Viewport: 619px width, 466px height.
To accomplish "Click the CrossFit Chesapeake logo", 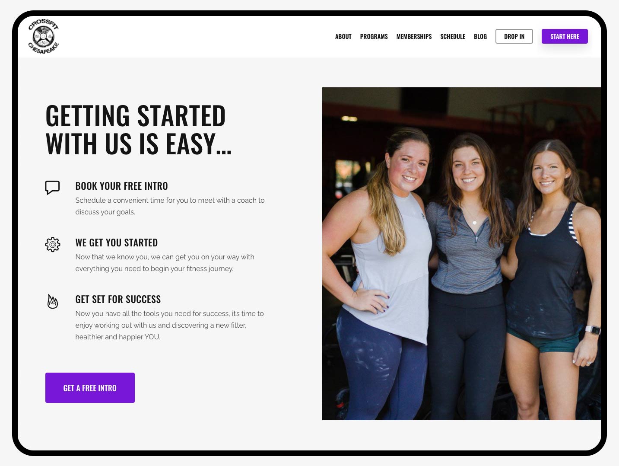I will (x=44, y=37).
